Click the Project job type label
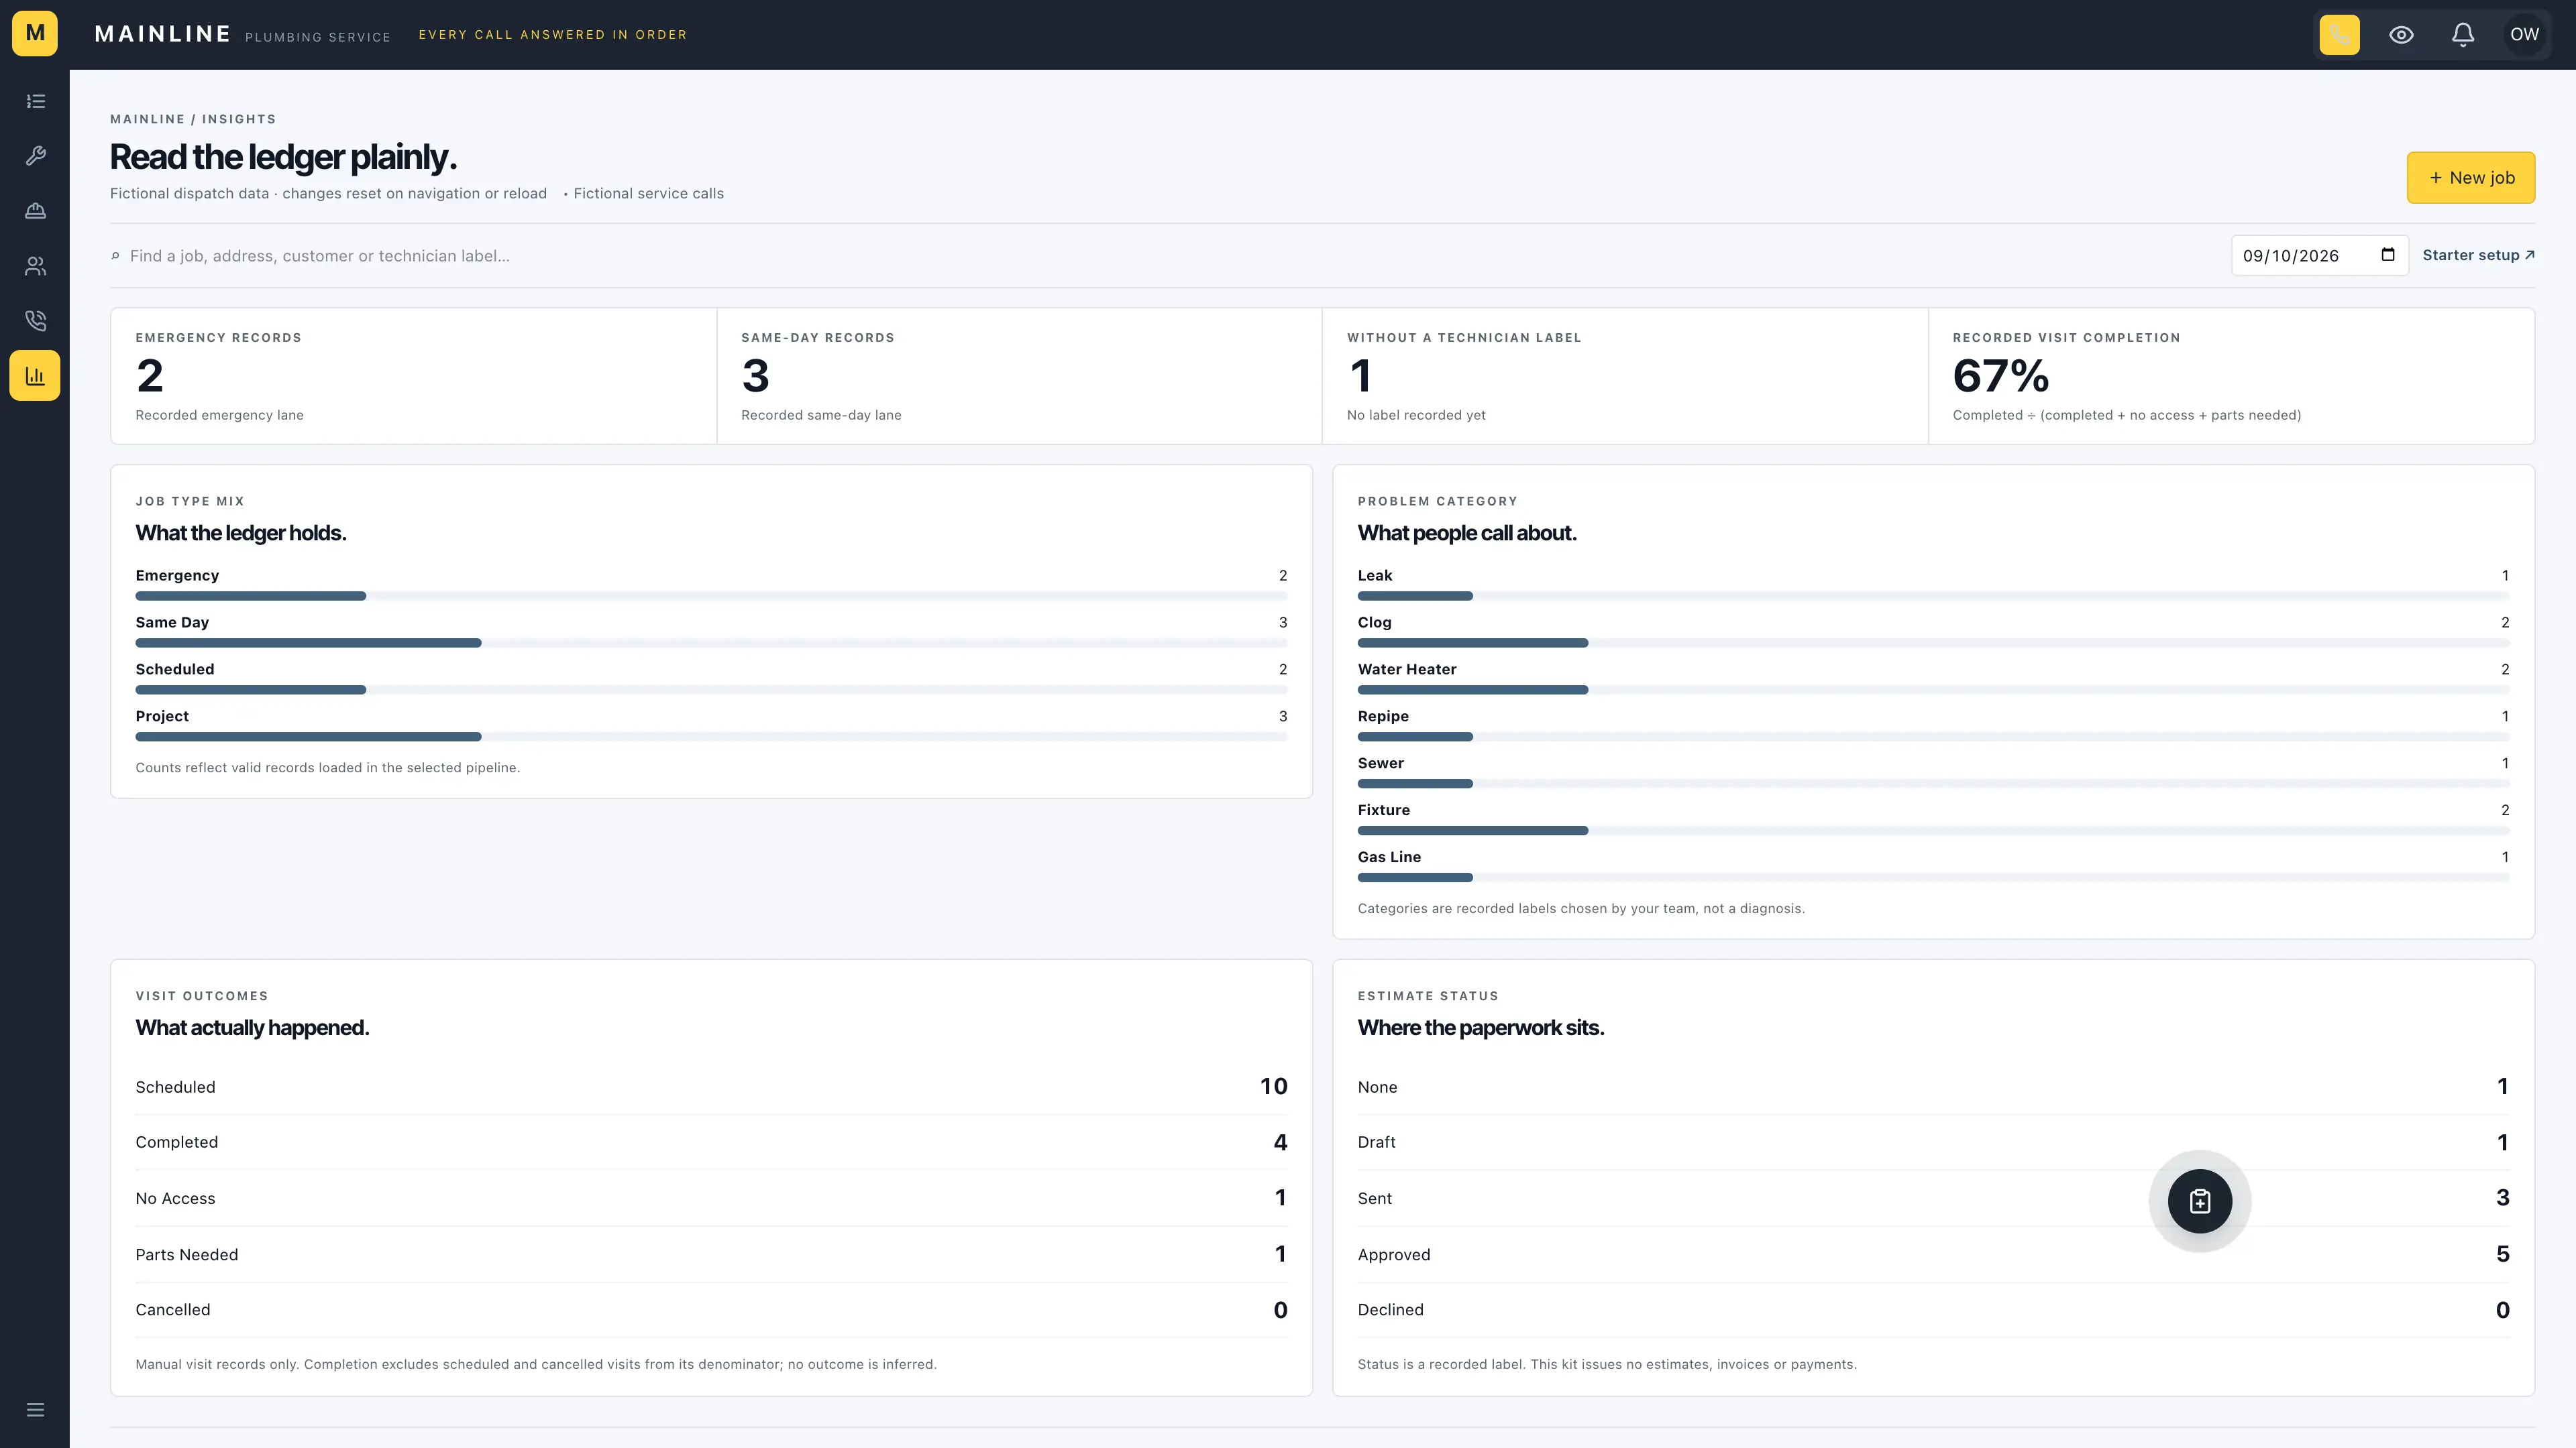Image resolution: width=2576 pixels, height=1448 pixels. pyautogui.click(x=162, y=715)
